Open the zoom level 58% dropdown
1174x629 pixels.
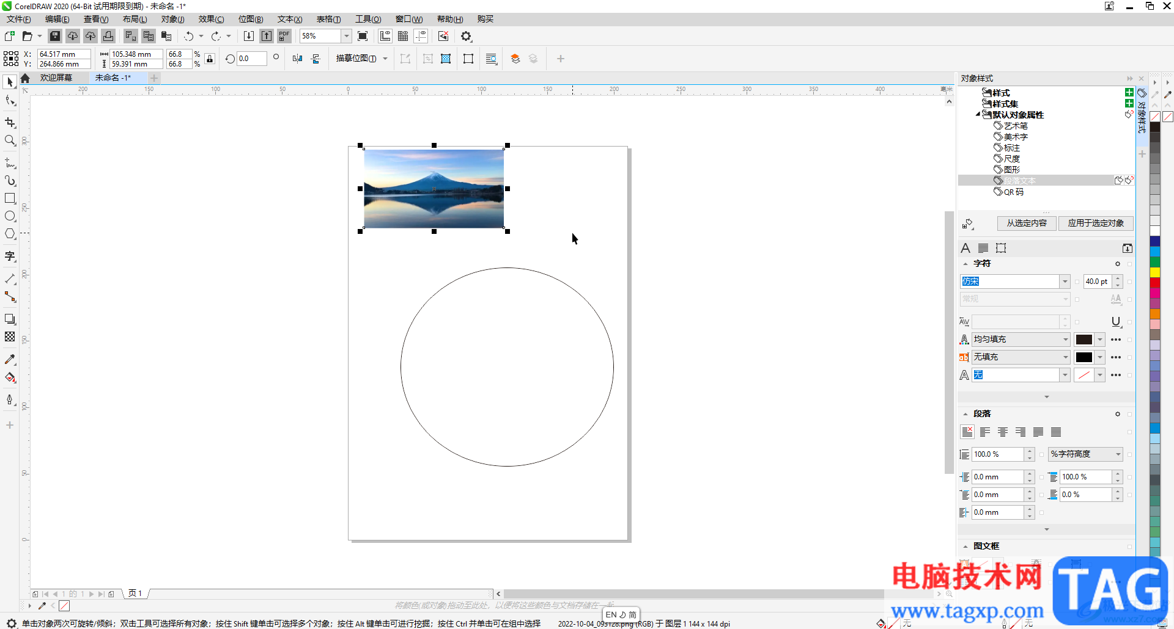346,36
